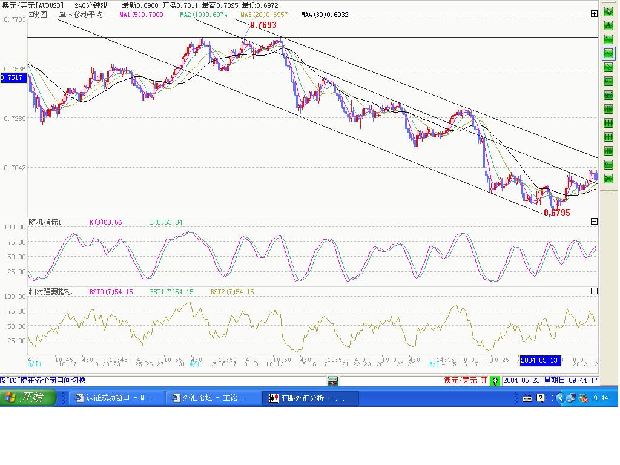The image size is (620, 465).
Task: Click the 最高0.7025 high price text
Action: [x=220, y=5]
